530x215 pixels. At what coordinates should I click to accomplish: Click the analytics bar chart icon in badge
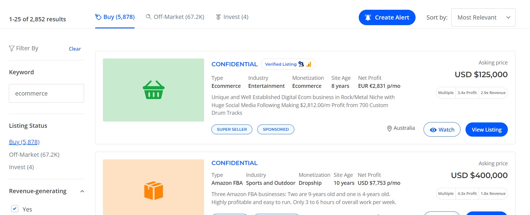(309, 64)
